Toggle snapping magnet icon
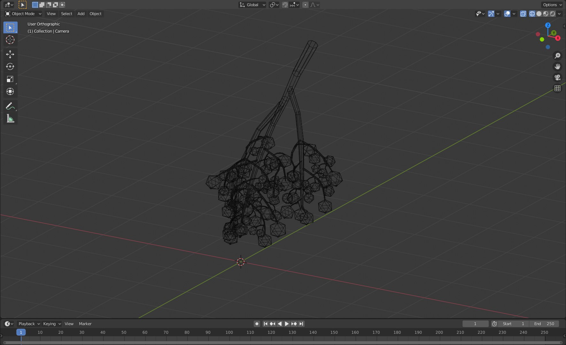 [x=285, y=5]
